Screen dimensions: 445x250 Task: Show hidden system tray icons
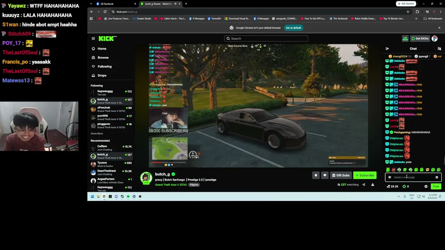(399, 197)
